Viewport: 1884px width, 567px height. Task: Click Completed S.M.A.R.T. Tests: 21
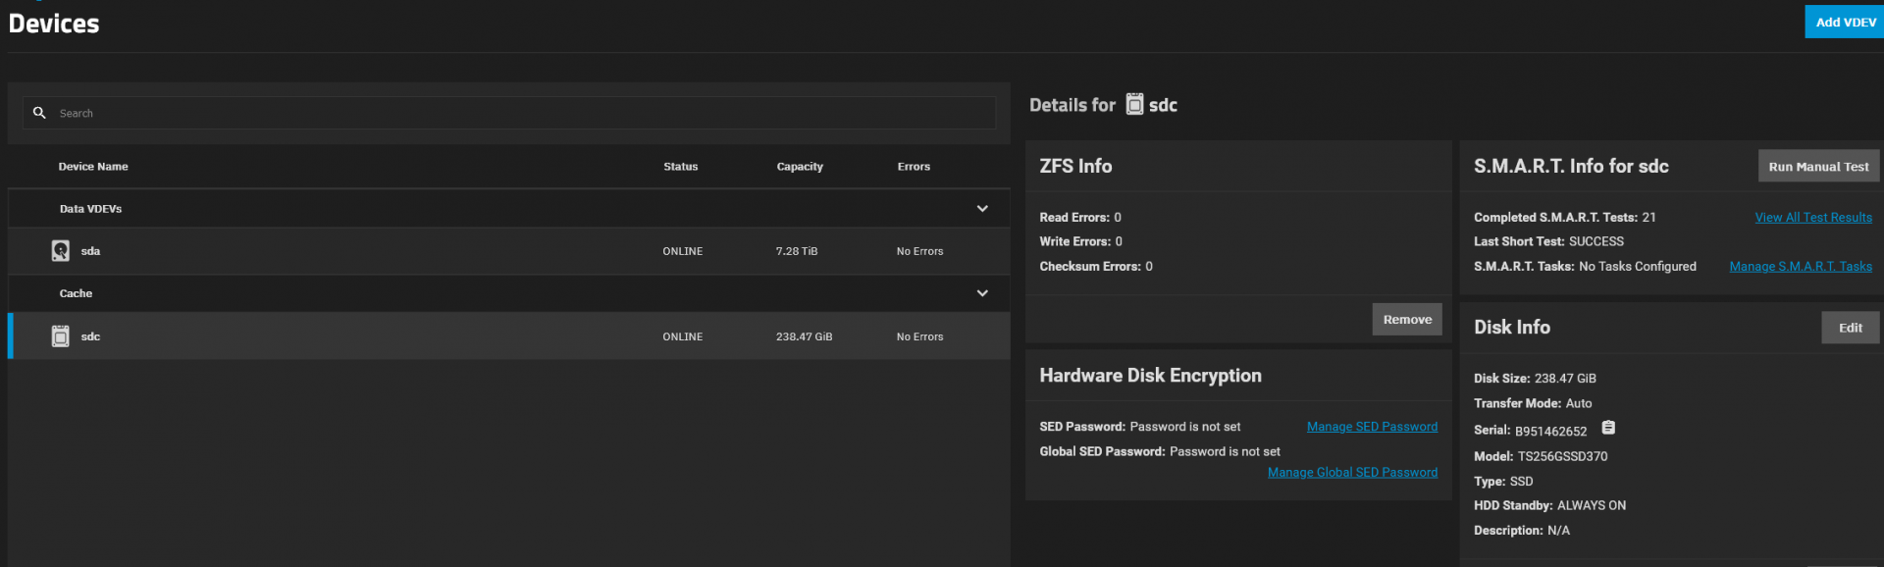(x=1564, y=218)
